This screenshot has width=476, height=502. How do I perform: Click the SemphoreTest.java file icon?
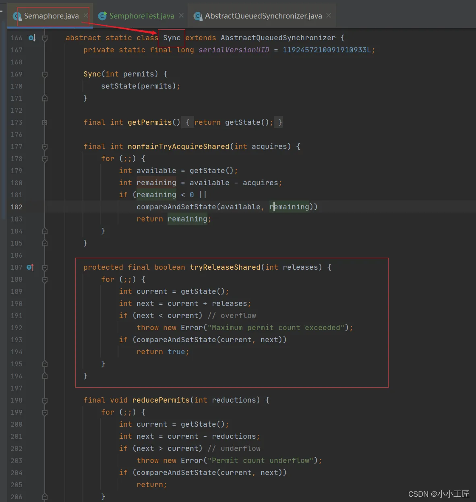(103, 16)
